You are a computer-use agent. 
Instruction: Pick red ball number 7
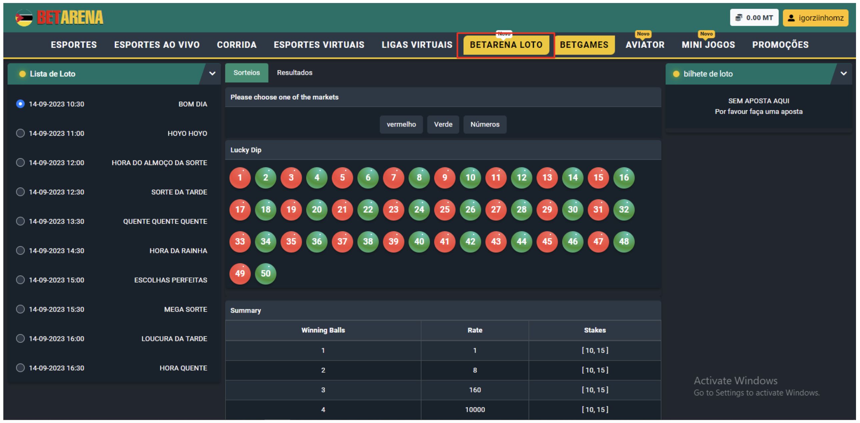[394, 178]
